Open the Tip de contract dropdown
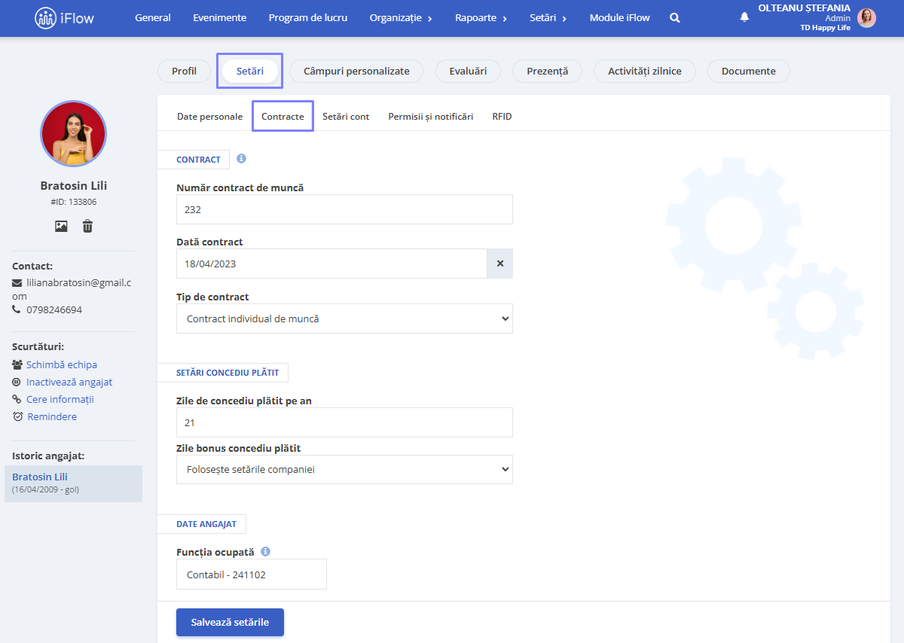 pos(344,318)
